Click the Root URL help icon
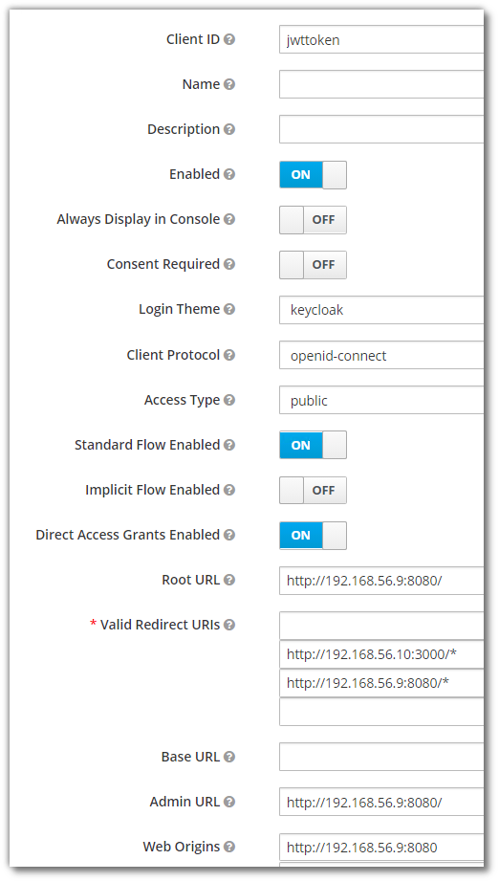 pos(229,580)
